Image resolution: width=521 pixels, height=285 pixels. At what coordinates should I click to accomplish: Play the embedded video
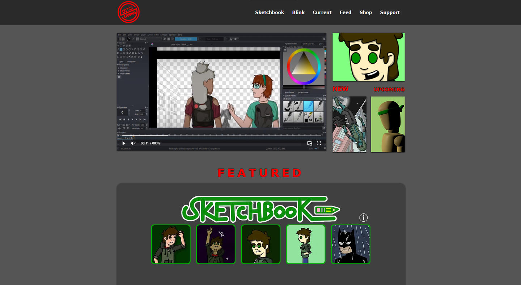[124, 143]
